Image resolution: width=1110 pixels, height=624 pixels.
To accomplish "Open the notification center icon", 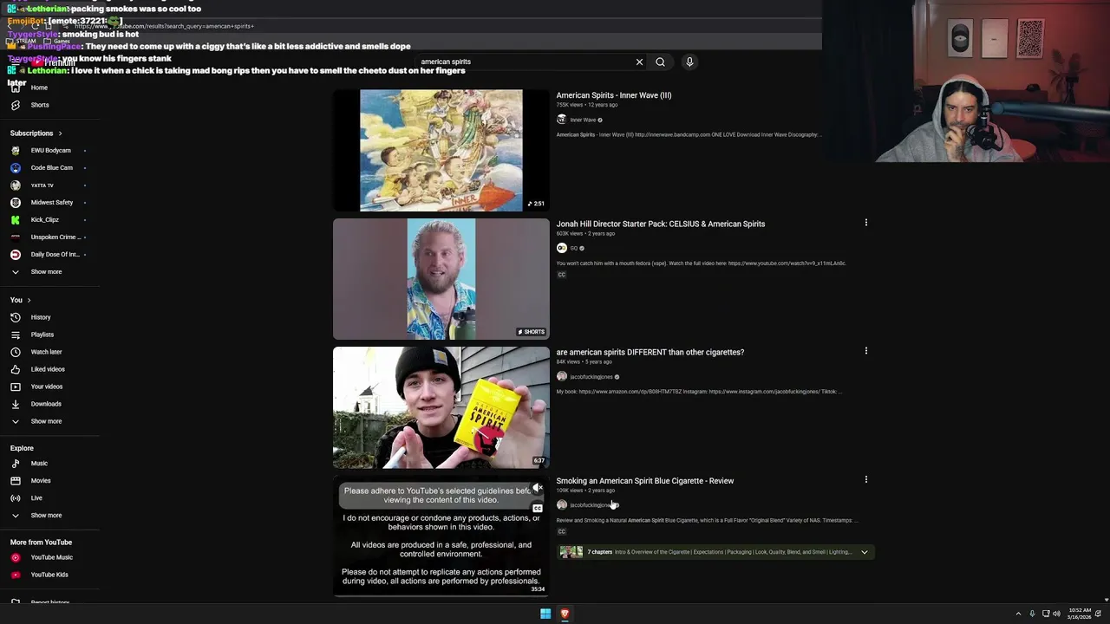I will click(x=1098, y=614).
